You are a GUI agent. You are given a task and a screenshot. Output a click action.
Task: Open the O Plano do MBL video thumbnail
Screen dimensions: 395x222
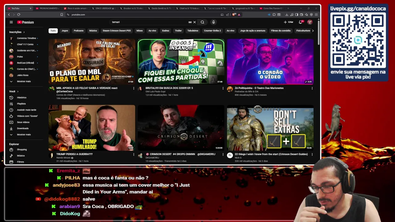92,61
